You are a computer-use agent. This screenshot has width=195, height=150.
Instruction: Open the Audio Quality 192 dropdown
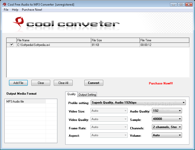pyautogui.click(x=167, y=111)
